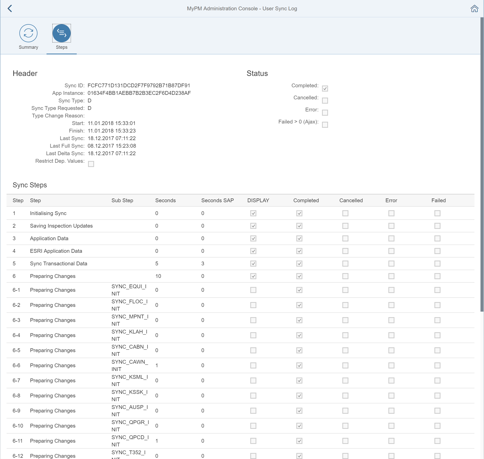This screenshot has height=459, width=484.
Task: Select the ESRI Application Data row
Action: coord(56,251)
